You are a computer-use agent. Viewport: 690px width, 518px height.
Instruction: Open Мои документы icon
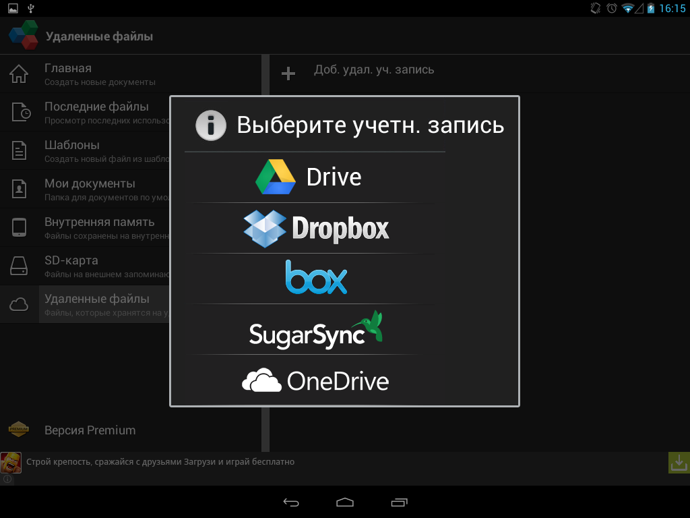click(x=19, y=189)
